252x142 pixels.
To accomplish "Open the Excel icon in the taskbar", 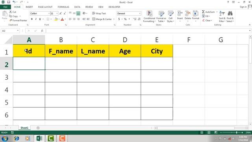I will (x=39, y=138).
